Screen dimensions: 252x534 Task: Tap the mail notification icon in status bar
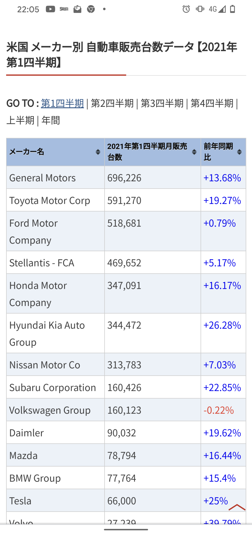(77, 9)
